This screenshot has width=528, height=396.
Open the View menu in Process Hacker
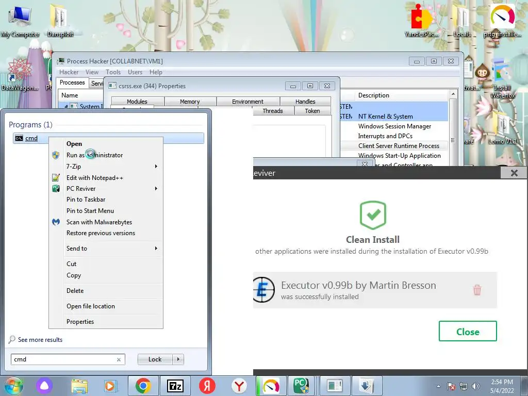click(x=92, y=72)
